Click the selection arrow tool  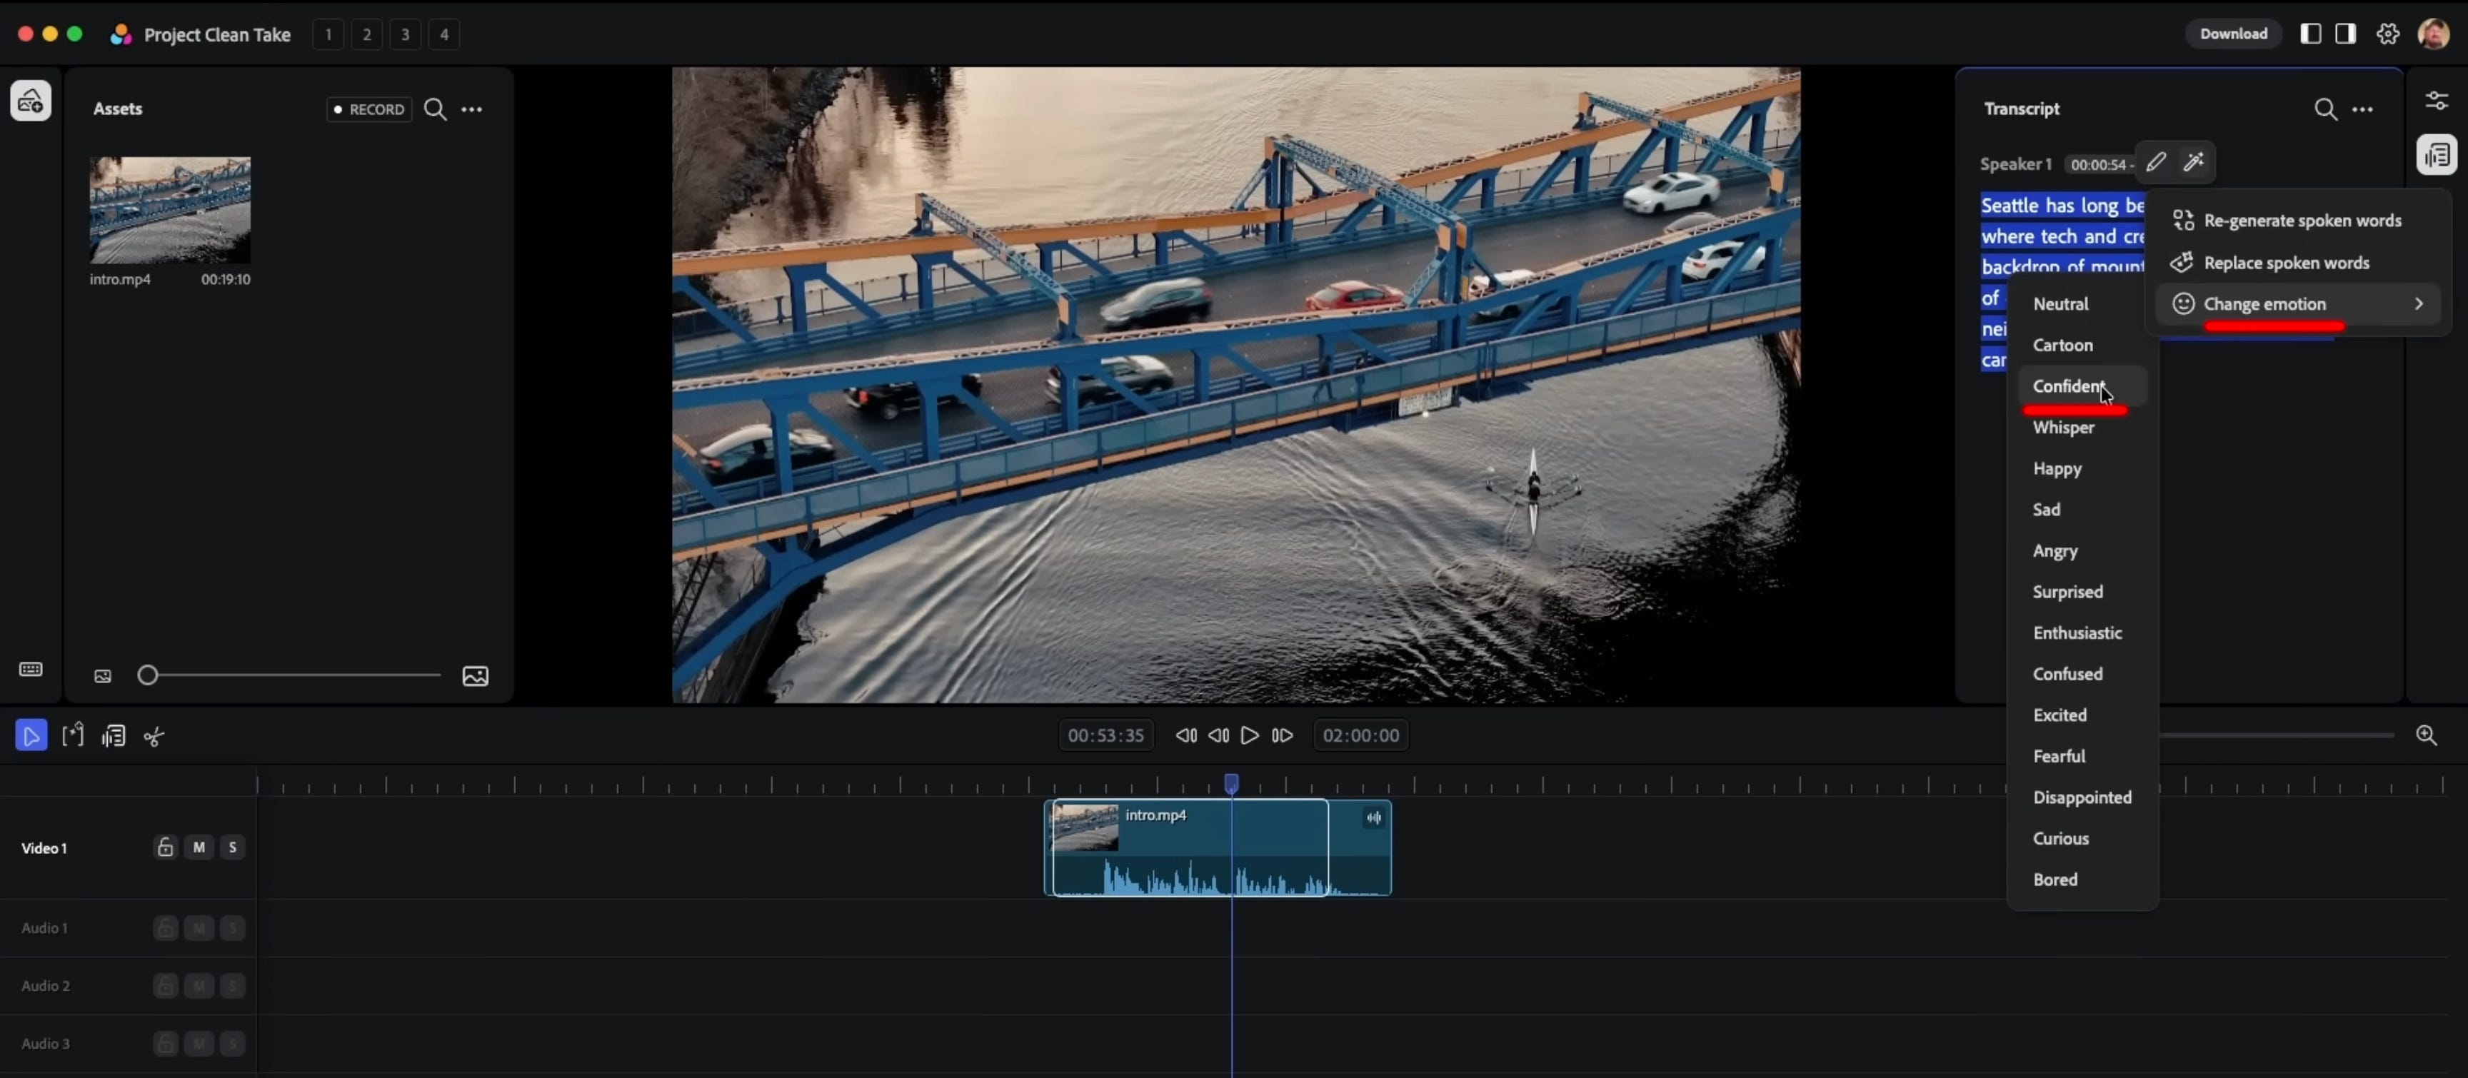coord(31,736)
